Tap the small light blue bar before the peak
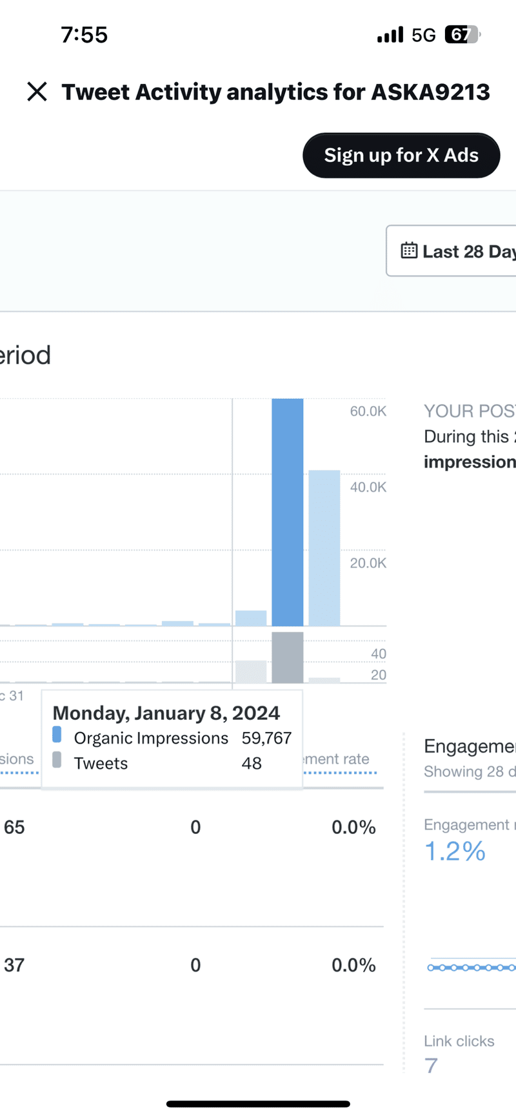516x1118 pixels. click(251, 618)
